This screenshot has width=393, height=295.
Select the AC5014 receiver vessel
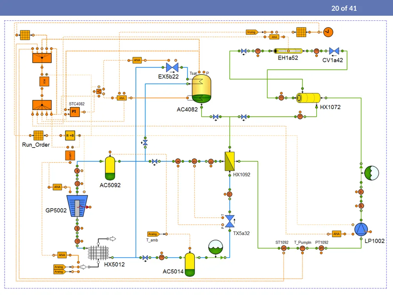coord(190,265)
